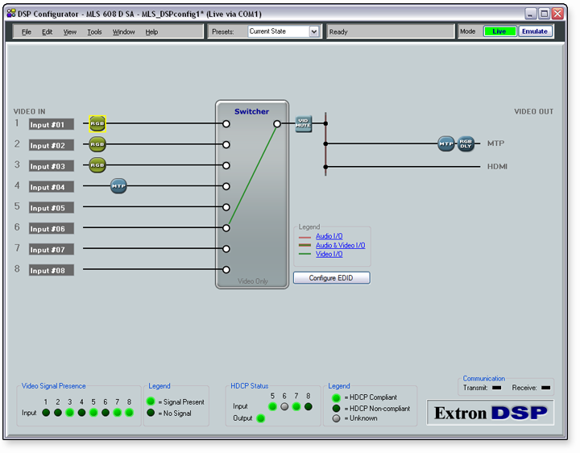
Task: Open the RGB DLY output block
Action: pos(466,143)
